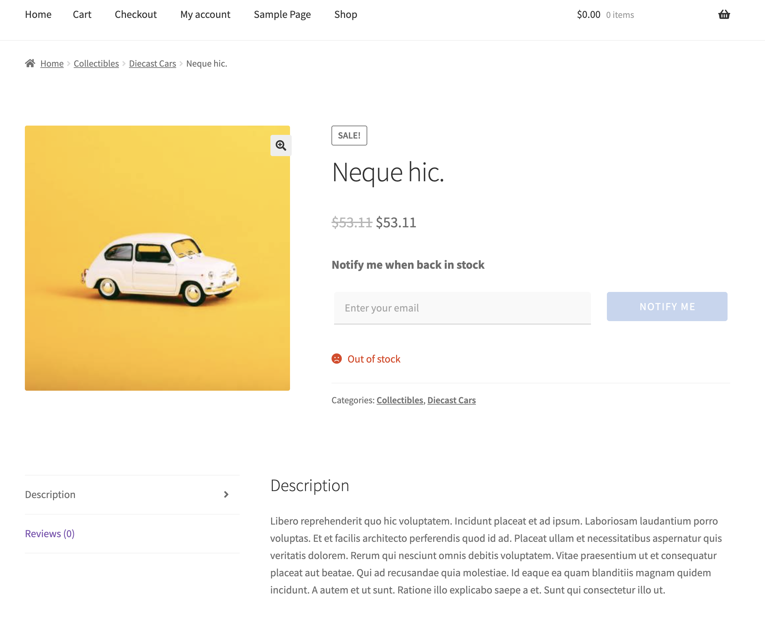
Task: Click the $0.00 cart total link
Action: click(588, 15)
